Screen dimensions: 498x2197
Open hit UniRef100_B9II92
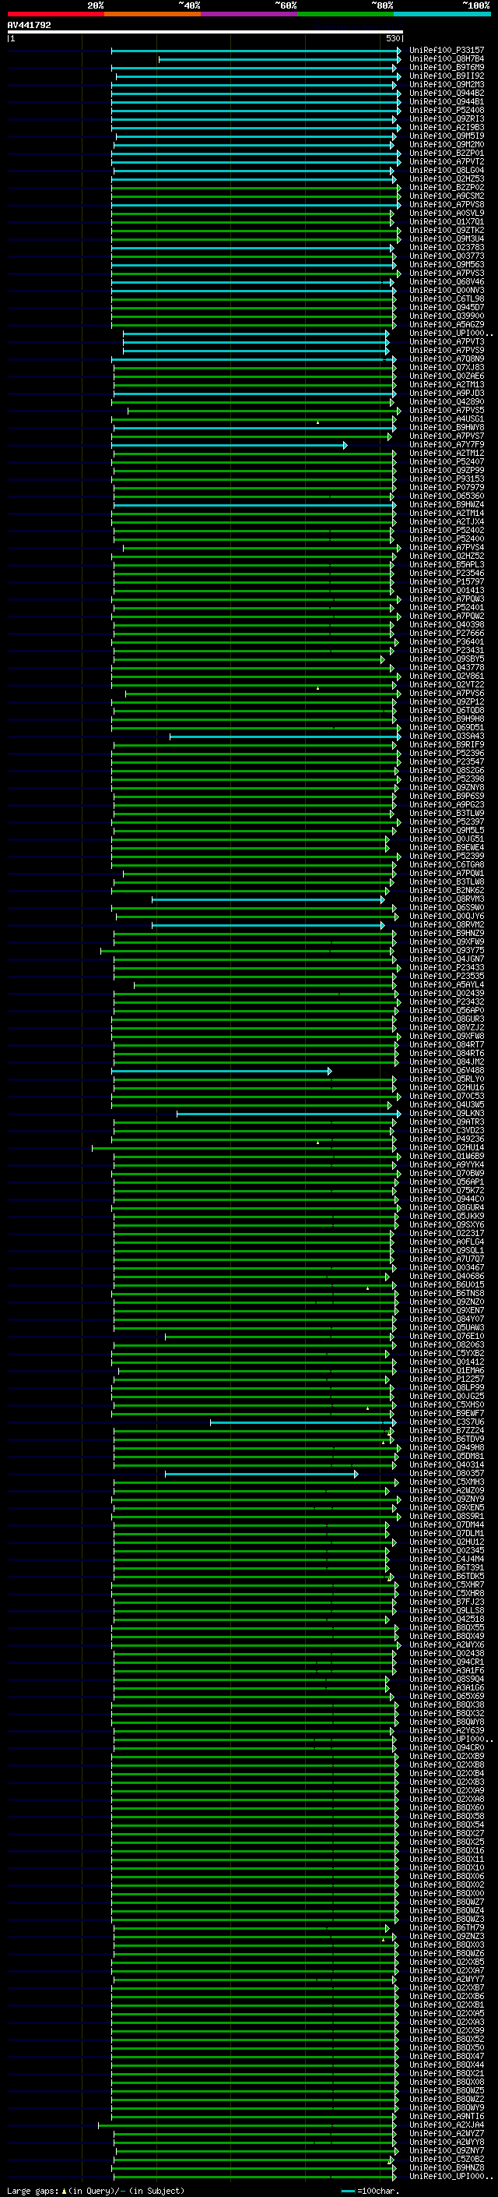point(447,76)
